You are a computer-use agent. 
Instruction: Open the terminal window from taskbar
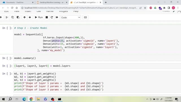pyautogui.click(x=59, y=99)
